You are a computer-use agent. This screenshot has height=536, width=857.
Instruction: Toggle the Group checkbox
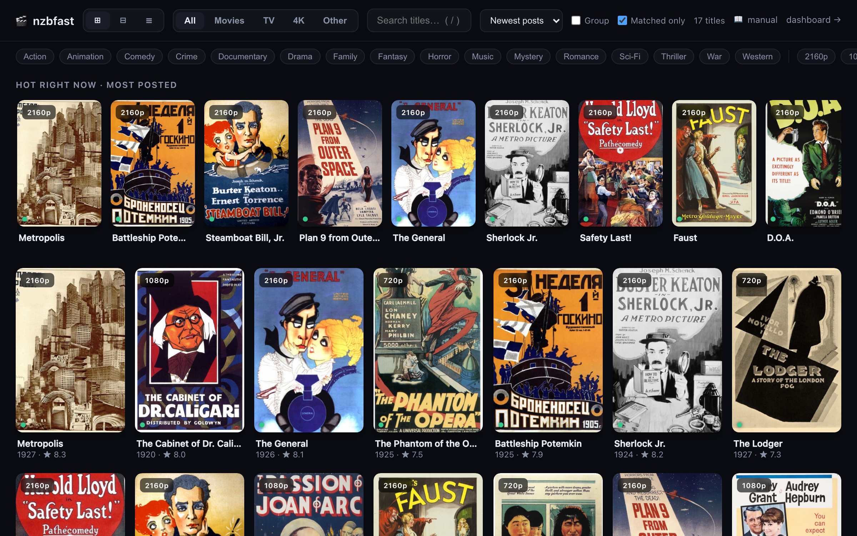click(x=576, y=20)
